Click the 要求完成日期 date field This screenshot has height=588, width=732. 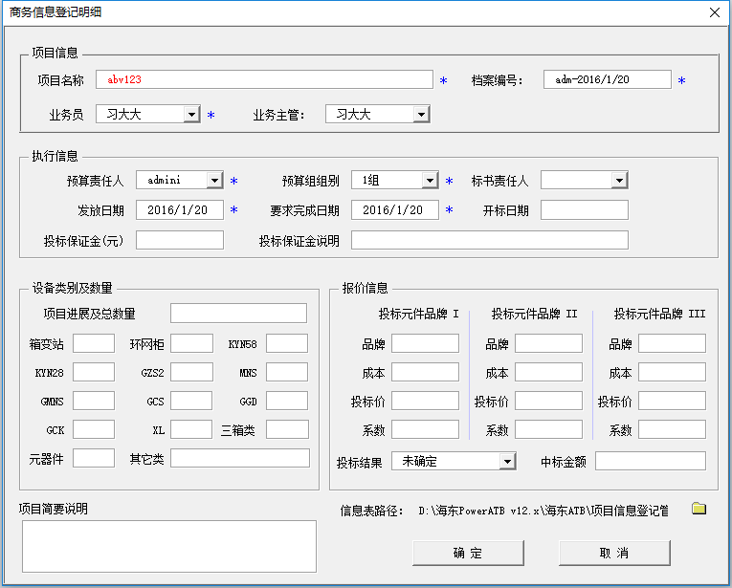395,209
